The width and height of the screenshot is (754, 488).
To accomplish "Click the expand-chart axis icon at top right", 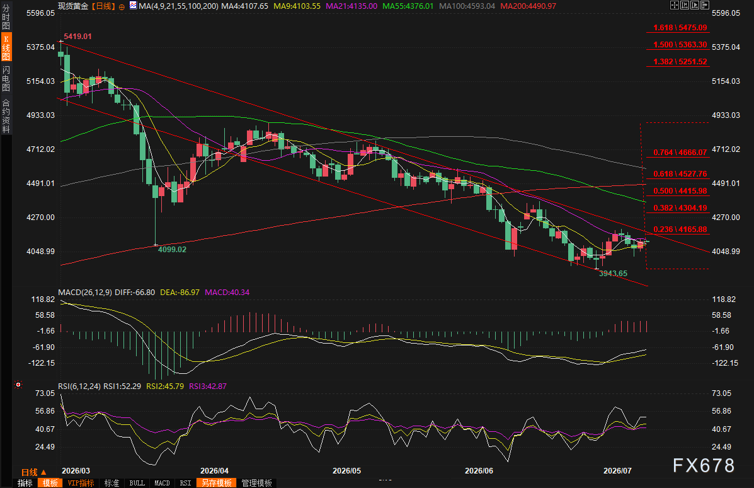I will click(x=695, y=5).
